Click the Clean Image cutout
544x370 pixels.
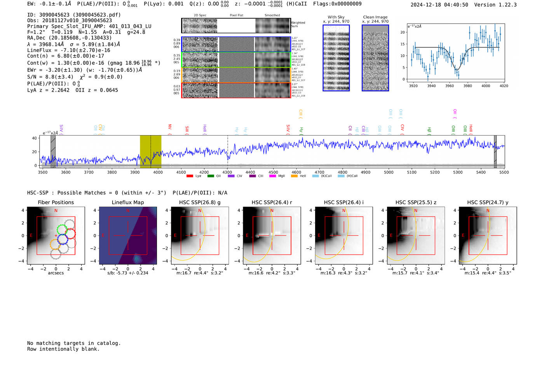coord(375,58)
